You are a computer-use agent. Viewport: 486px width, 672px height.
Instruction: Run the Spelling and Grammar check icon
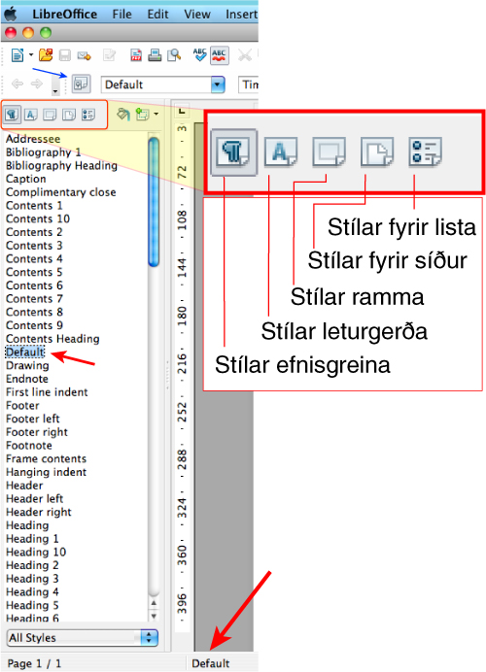pos(199,55)
